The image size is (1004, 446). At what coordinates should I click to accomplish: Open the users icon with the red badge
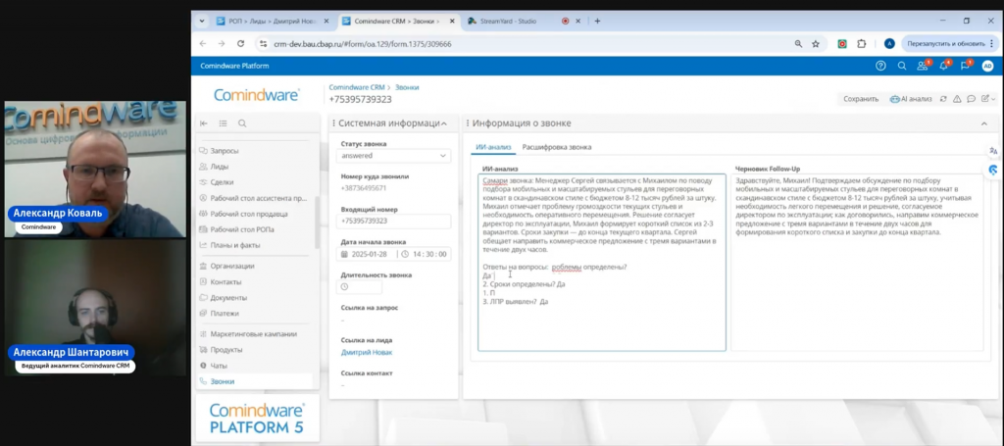[923, 66]
